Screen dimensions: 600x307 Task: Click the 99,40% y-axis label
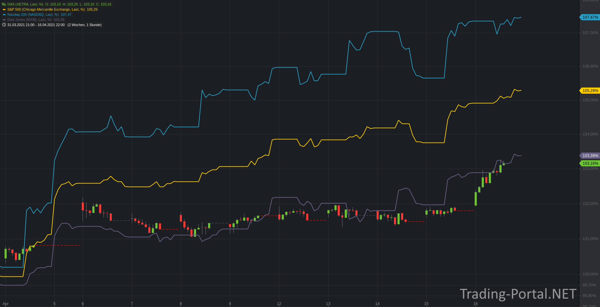589,296
